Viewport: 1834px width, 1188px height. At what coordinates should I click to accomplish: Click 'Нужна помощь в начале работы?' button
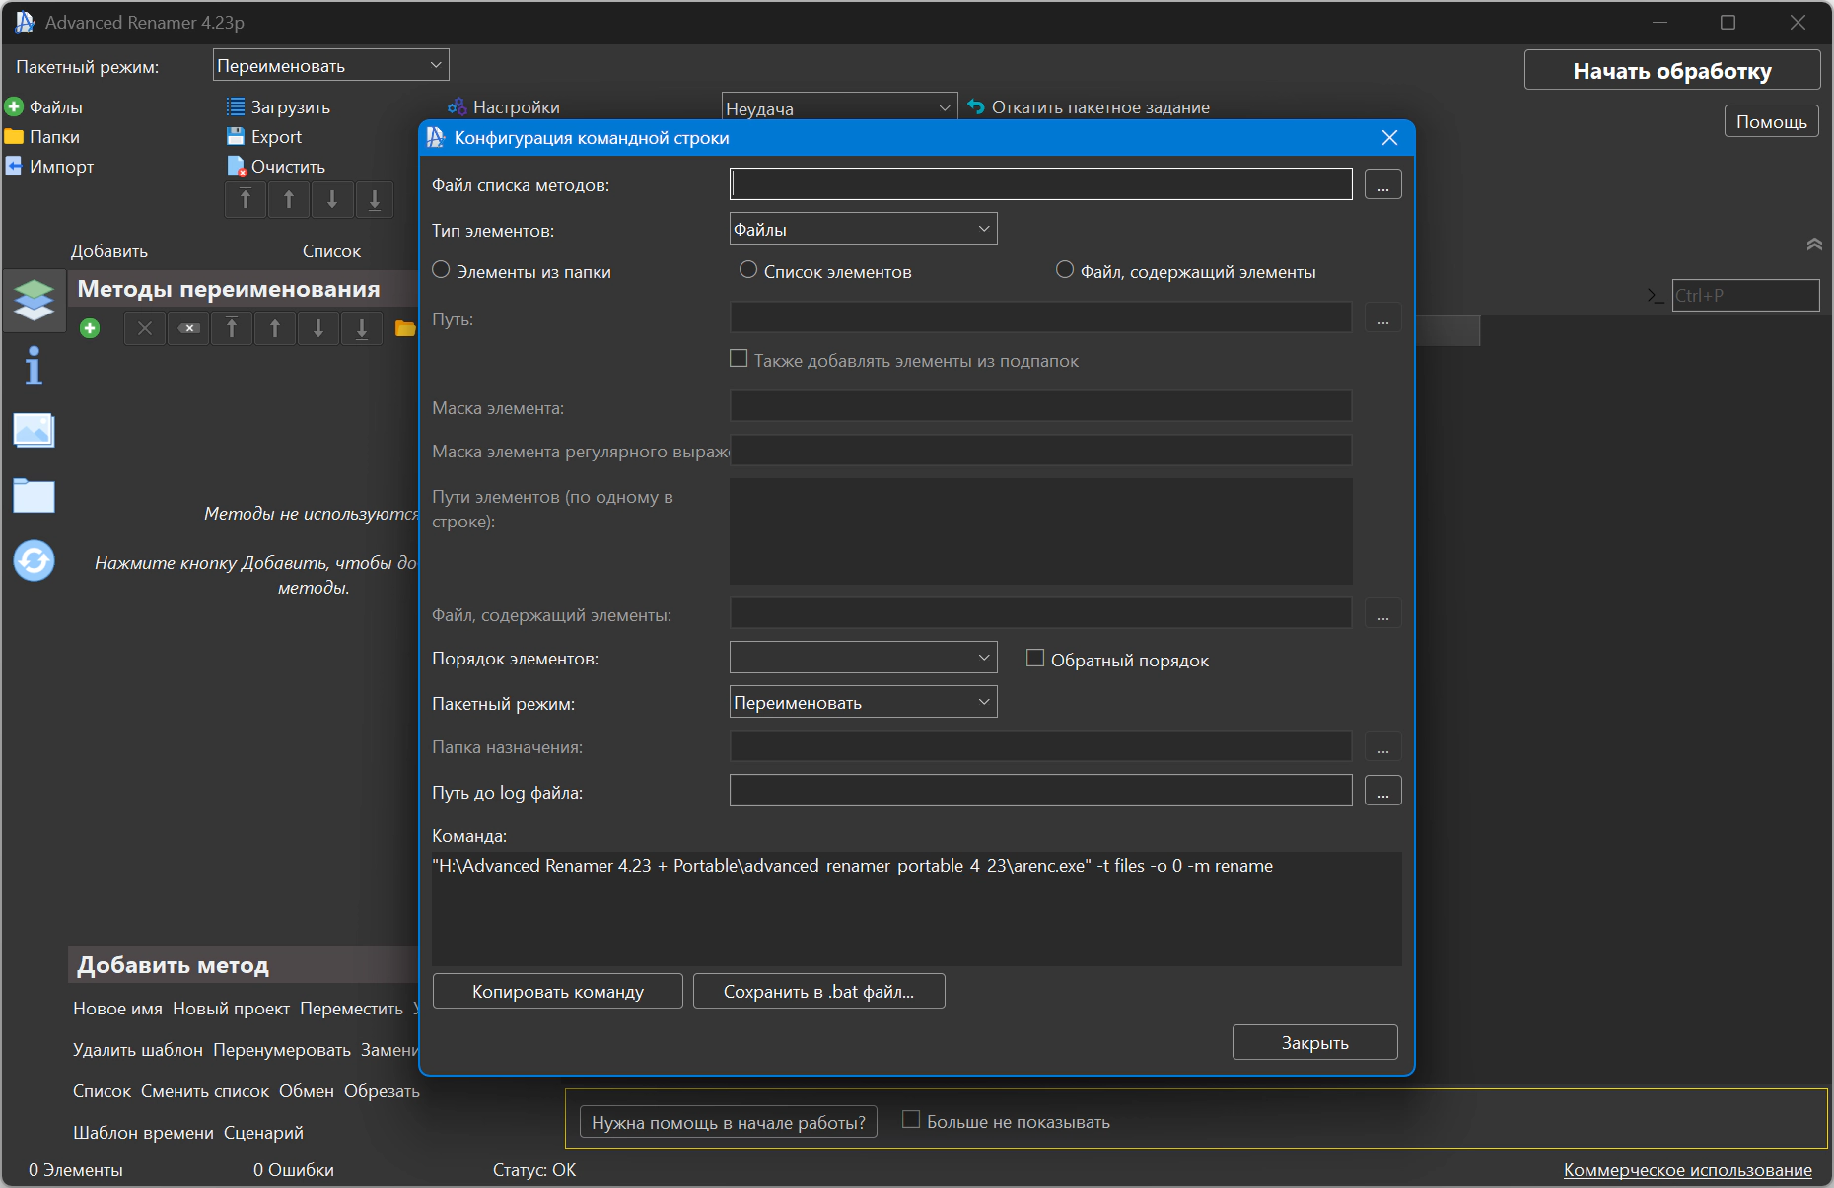point(729,1122)
